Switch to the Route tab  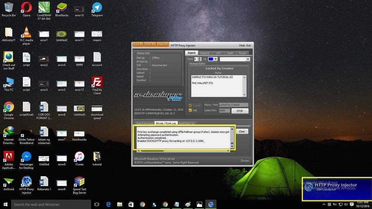point(242,53)
